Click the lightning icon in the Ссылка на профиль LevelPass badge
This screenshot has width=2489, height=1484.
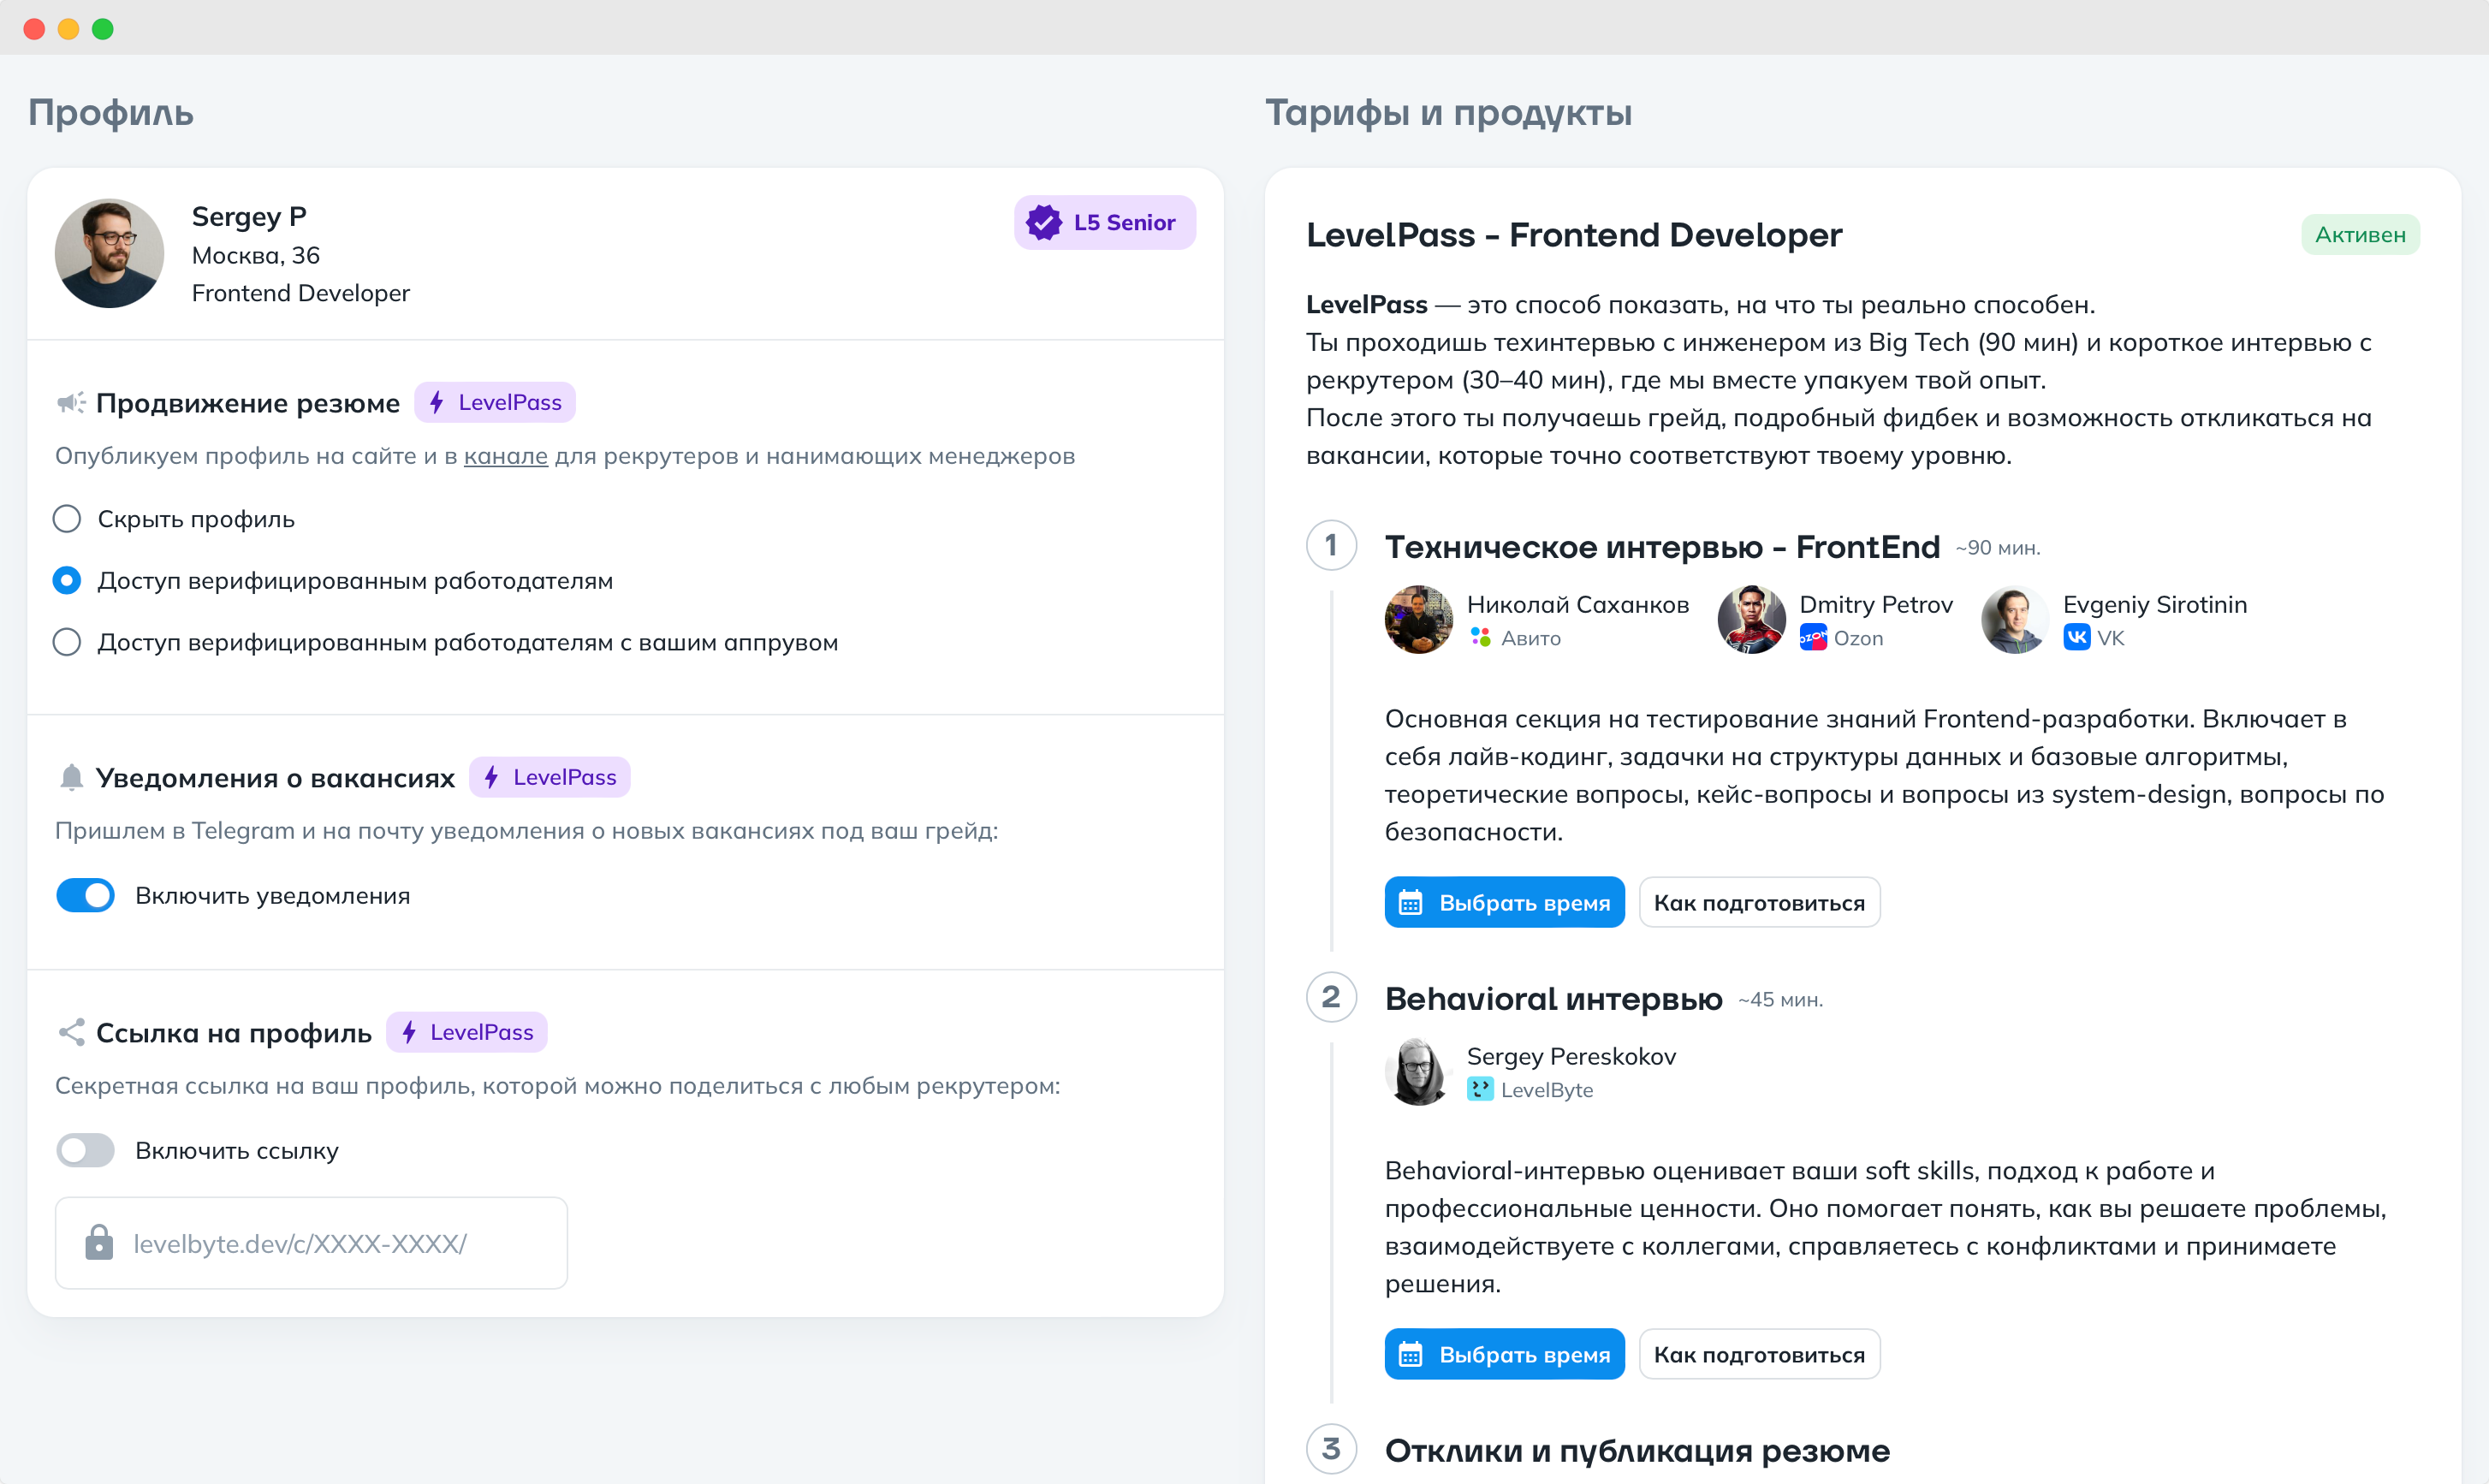[x=409, y=1032]
